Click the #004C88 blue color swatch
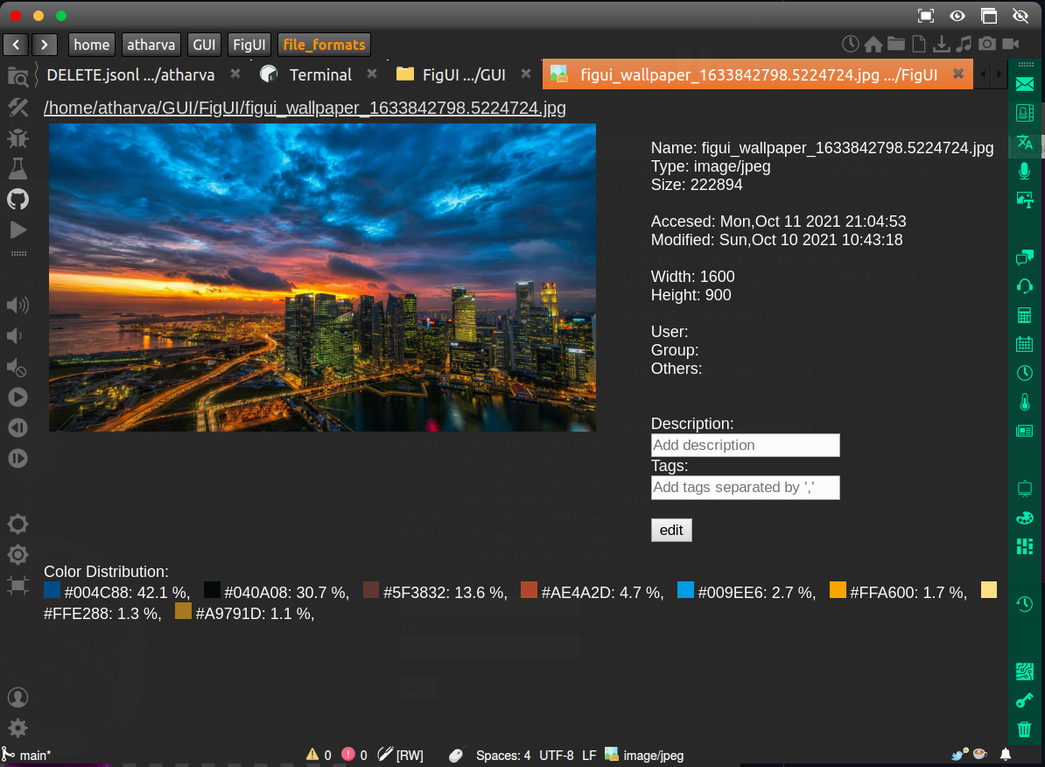 [x=52, y=590]
